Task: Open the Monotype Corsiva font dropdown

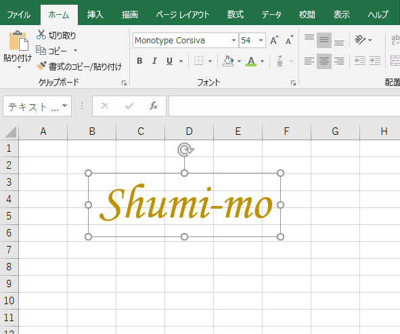Action: (234, 41)
